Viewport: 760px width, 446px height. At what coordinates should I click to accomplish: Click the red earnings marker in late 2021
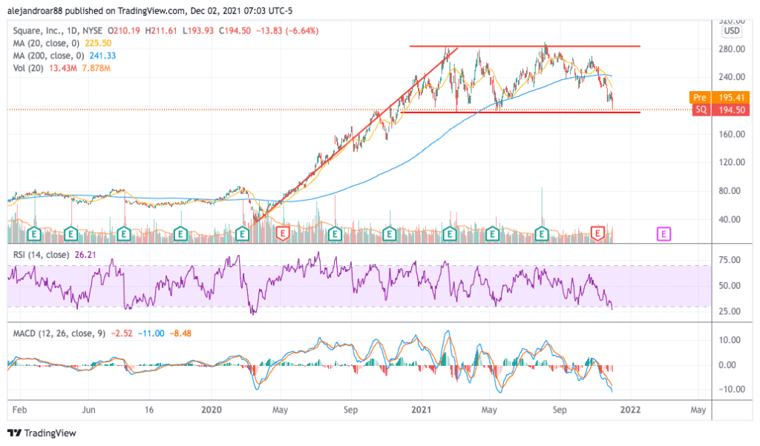[x=597, y=233]
